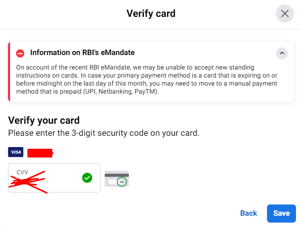Click the green checkmark in the CVV field

pyautogui.click(x=87, y=178)
